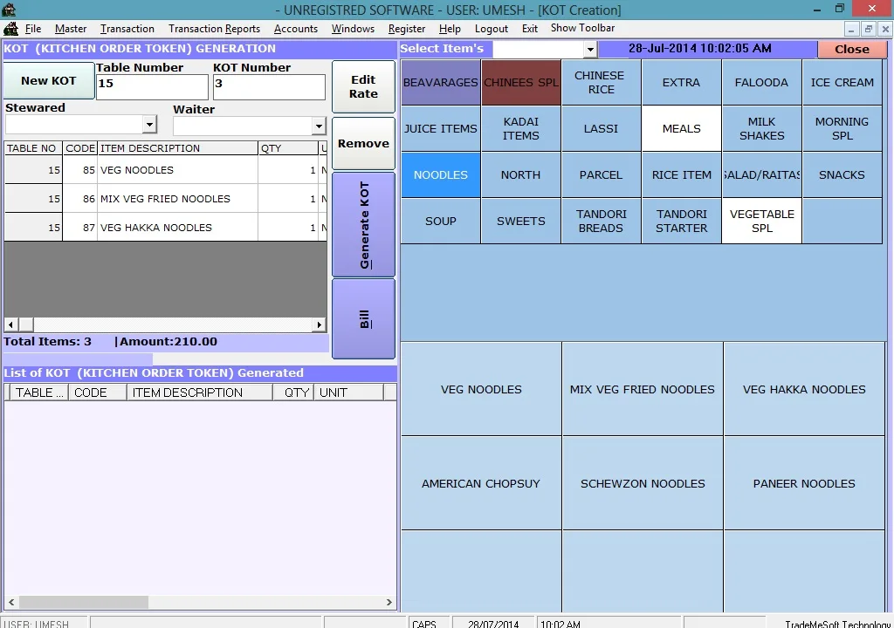The image size is (894, 628).
Task: Choose the TANDORI STARTER category
Action: pos(681,221)
